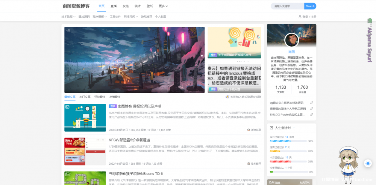Open the 壁纸 navigation item
Viewport: 376px width, 185px height.
(150, 6)
